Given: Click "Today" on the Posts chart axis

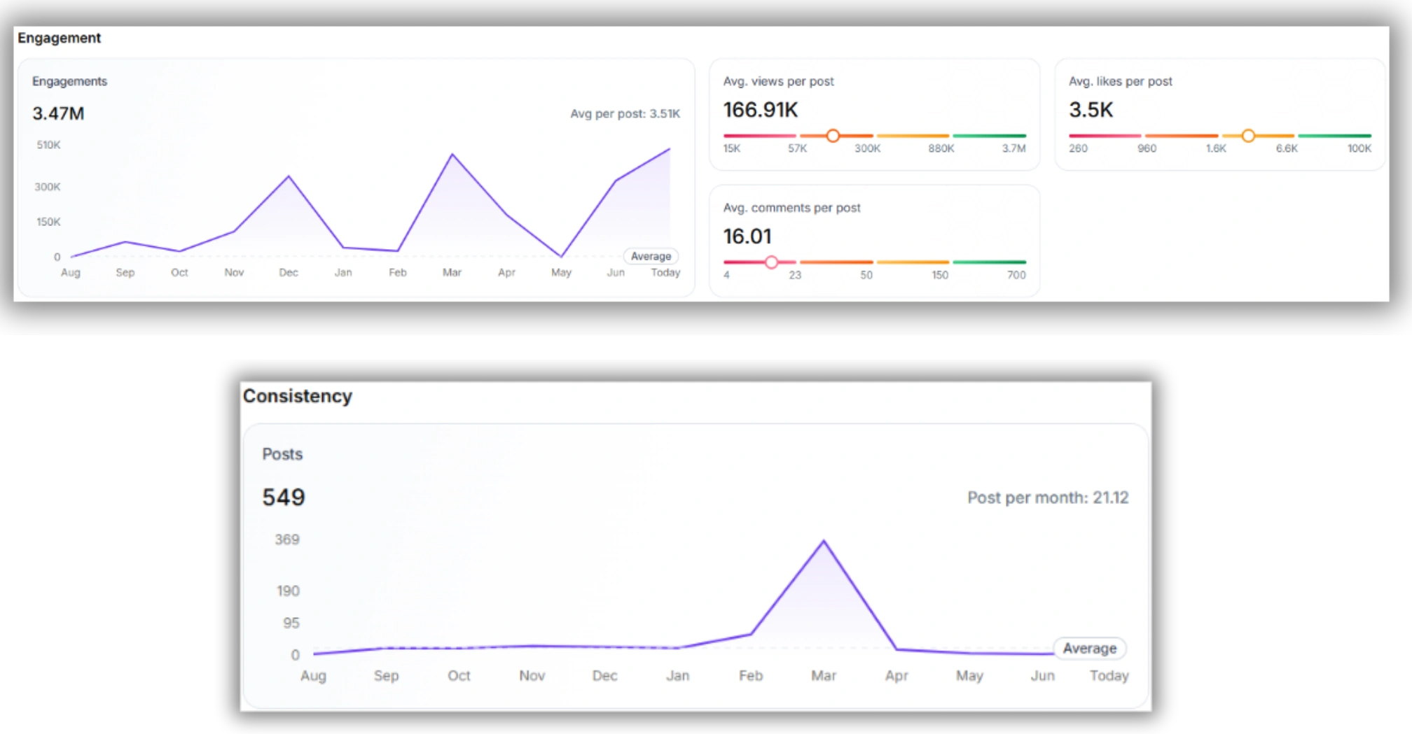Looking at the screenshot, I should 1109,676.
